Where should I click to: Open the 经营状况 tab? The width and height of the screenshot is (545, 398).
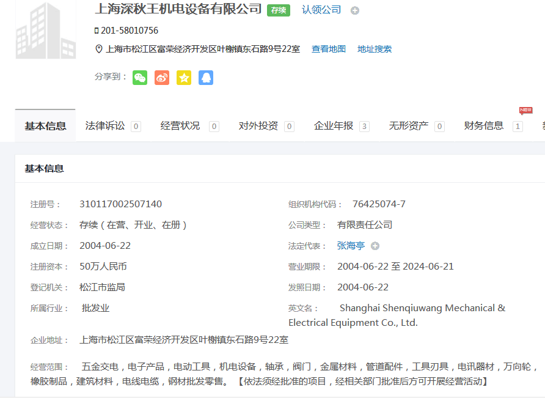point(180,126)
